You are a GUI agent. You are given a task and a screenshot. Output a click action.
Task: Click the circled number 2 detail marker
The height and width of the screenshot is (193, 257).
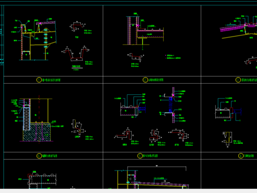point(145,80)
